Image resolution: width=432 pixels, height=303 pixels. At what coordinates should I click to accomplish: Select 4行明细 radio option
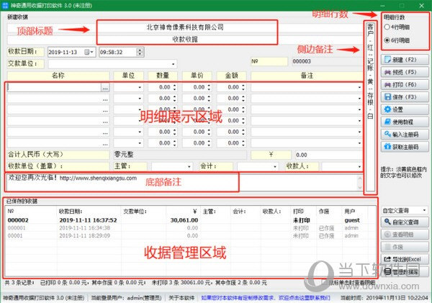(x=397, y=27)
